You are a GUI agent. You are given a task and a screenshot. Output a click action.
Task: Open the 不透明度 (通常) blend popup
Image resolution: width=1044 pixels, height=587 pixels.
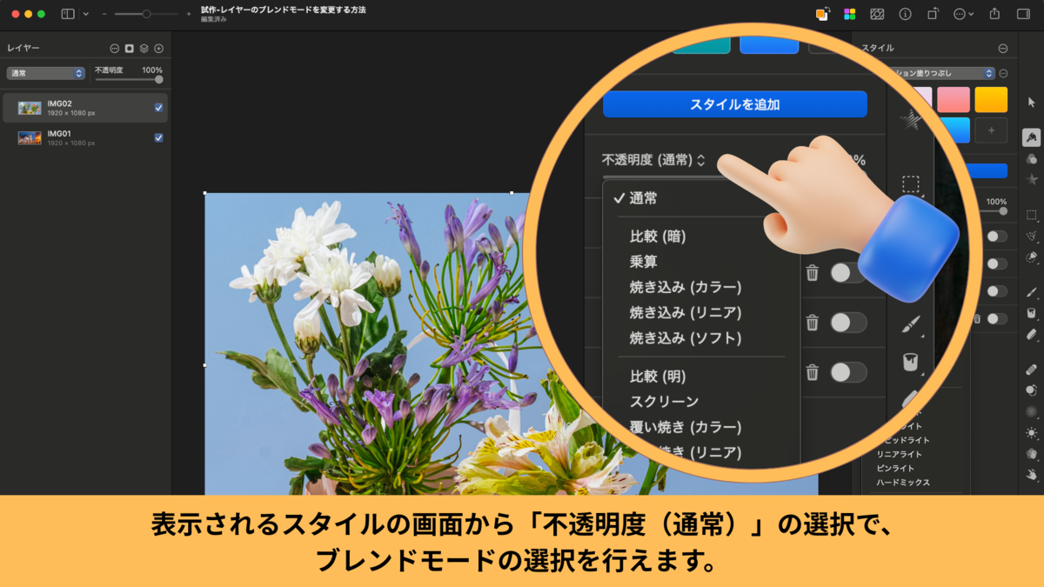click(x=653, y=160)
